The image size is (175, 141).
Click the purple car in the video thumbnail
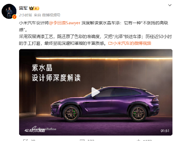[x=105, y=104]
